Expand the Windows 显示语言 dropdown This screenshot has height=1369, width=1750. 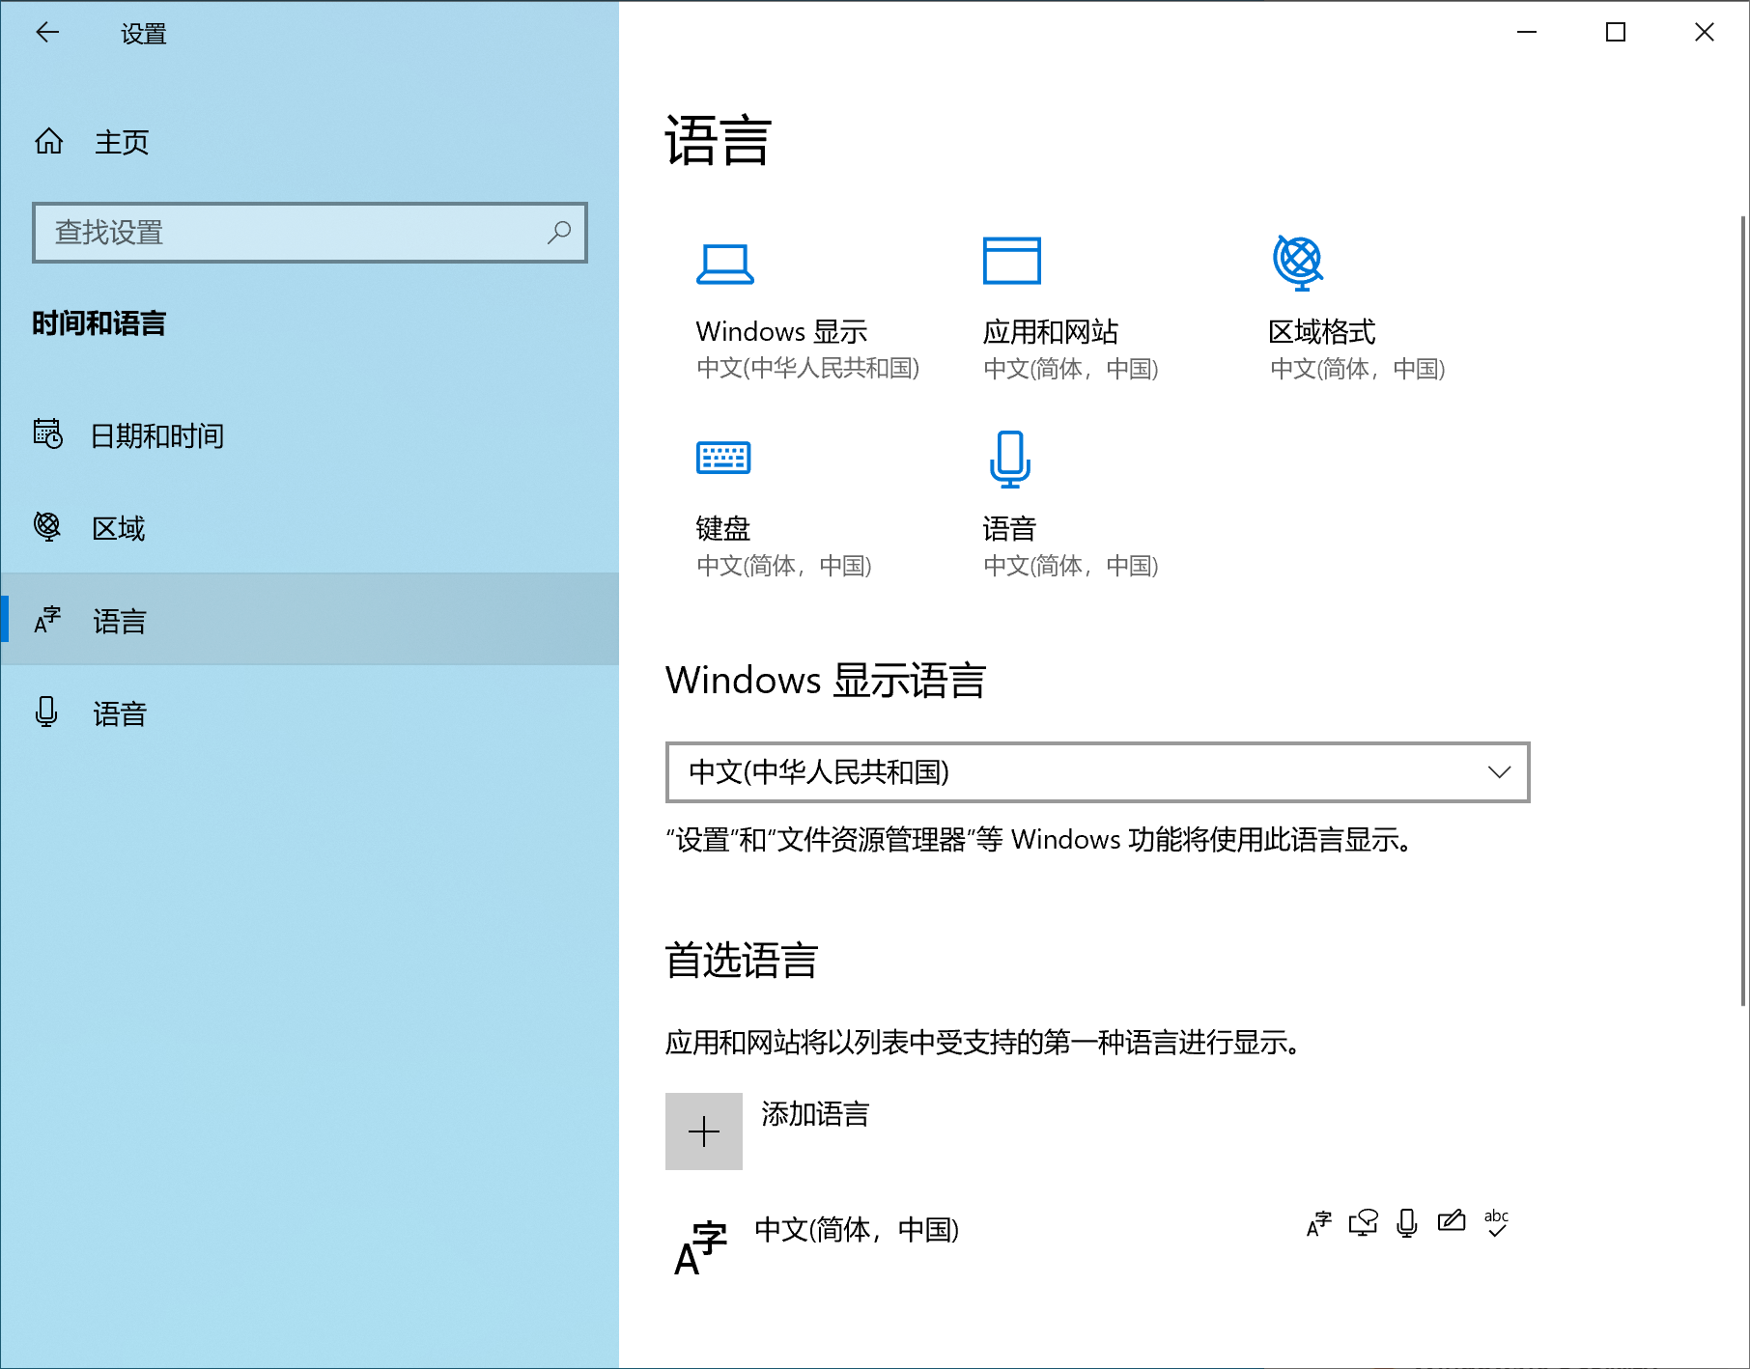[1096, 772]
